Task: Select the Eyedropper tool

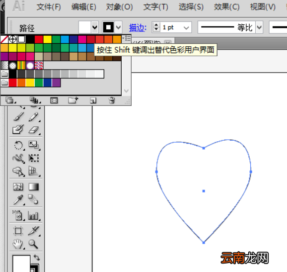Action: [x=18, y=200]
